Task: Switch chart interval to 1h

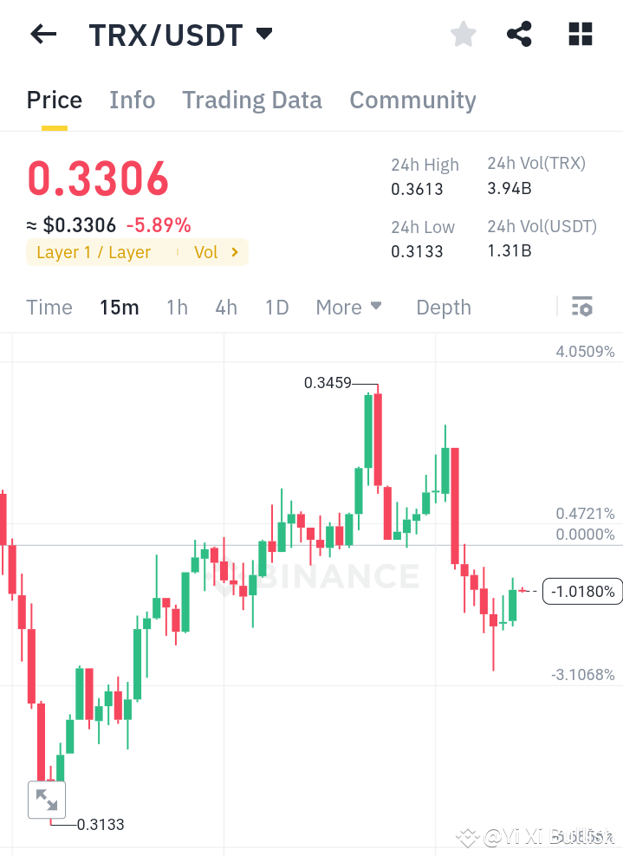Action: pyautogui.click(x=177, y=307)
